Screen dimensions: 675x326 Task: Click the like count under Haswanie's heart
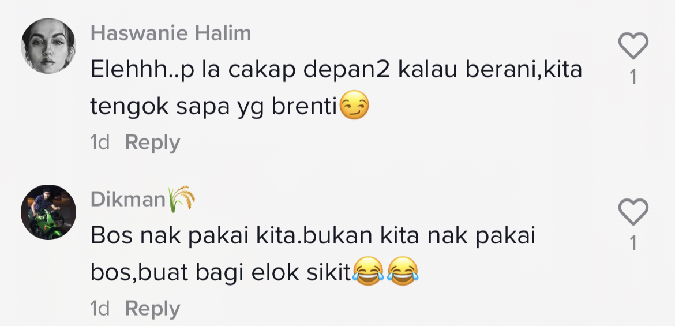pyautogui.click(x=633, y=77)
